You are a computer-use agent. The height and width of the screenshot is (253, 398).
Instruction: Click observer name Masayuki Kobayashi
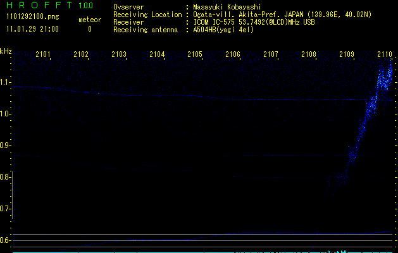[227, 7]
